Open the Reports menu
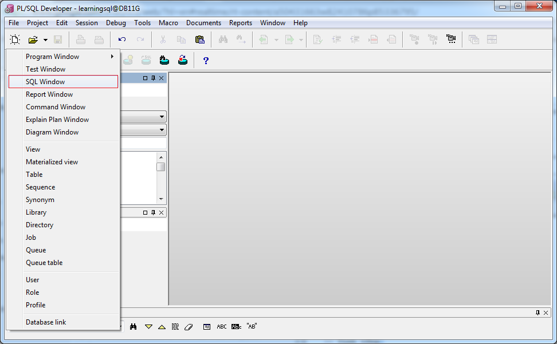Image resolution: width=557 pixels, height=344 pixels. click(241, 23)
